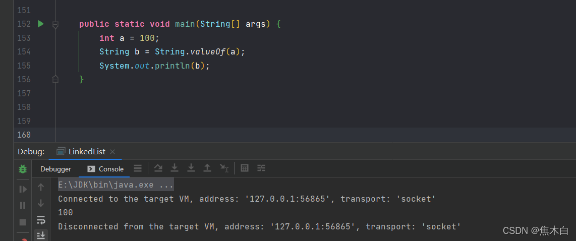Toggle soft-wrap in the console
Screen dimensions: 576x241
tap(41, 220)
